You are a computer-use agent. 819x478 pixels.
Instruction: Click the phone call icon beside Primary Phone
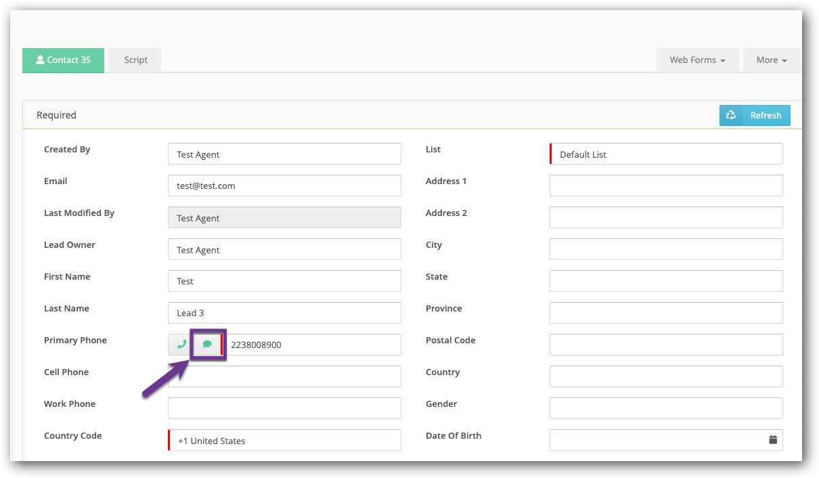tap(180, 344)
